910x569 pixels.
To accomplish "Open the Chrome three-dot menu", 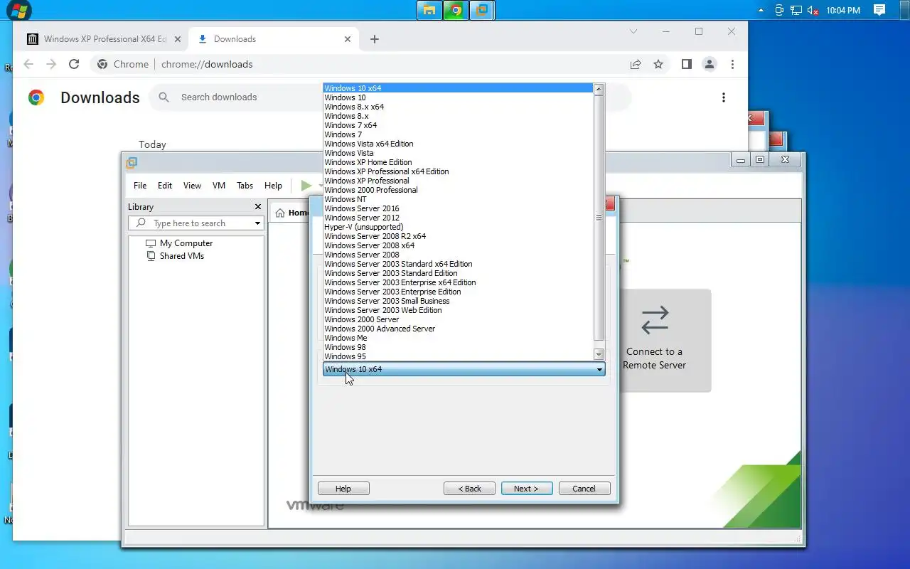I will point(732,64).
